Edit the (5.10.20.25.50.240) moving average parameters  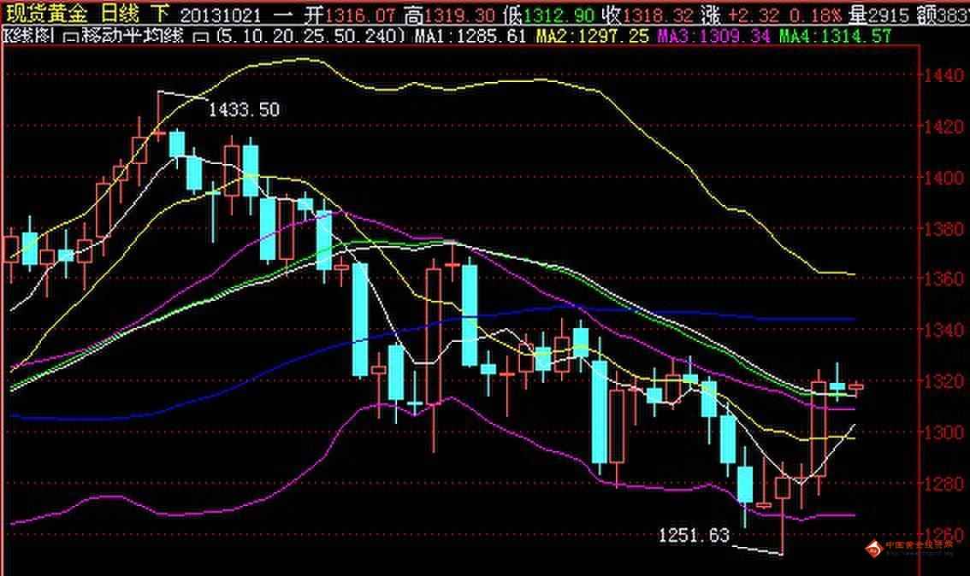[x=311, y=36]
